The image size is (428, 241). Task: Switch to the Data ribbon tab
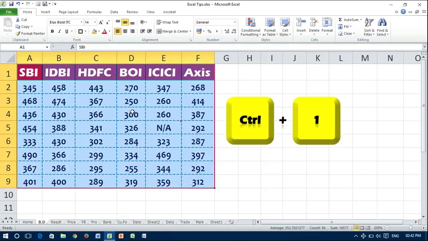coord(114,12)
